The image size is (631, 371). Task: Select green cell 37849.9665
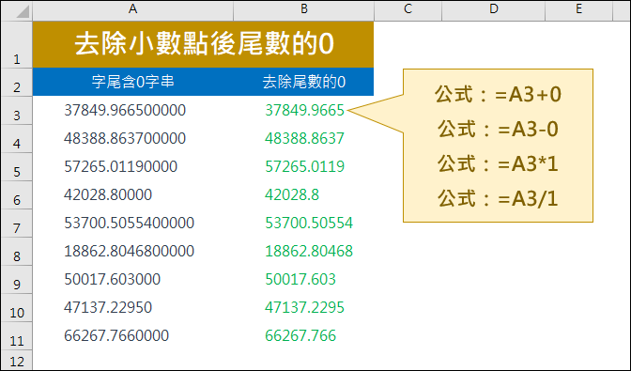coord(304,110)
